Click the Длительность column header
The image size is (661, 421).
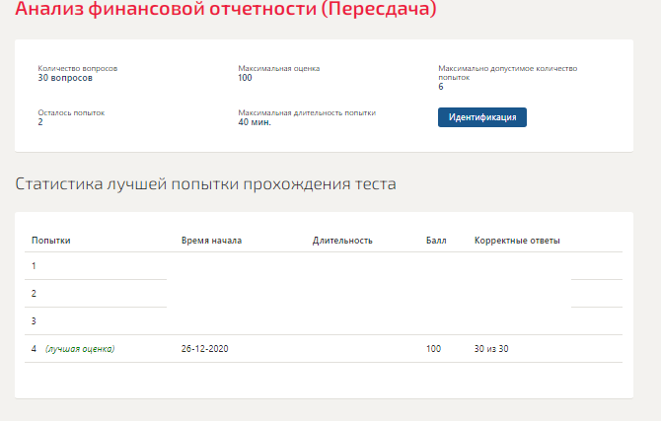pos(342,241)
